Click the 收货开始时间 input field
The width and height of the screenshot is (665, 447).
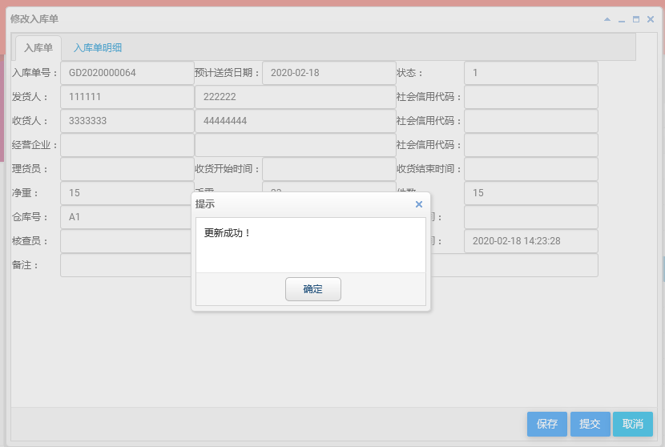(329, 169)
